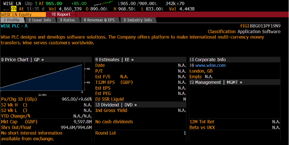Viewport: 289px width, 145px height.
Task: Click the P/E row in Estimates
Action: pyautogui.click(x=140, y=71)
